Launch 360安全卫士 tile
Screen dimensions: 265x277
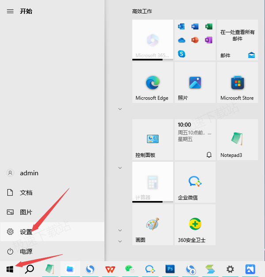pyautogui.click(x=195, y=225)
